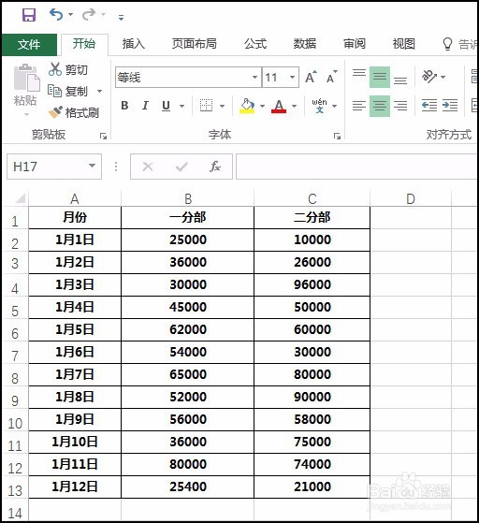This screenshot has width=479, height=523.
Task: Open the Undo history dropdown arrow
Action: tap(70, 15)
